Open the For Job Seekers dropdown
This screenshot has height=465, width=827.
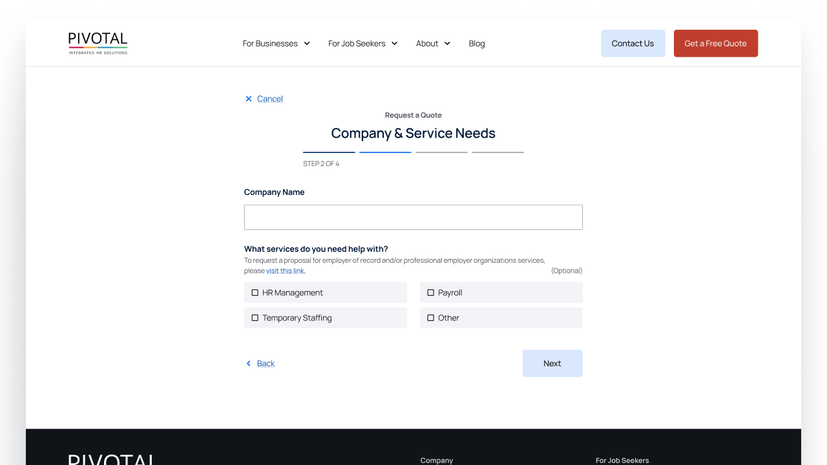(x=362, y=43)
